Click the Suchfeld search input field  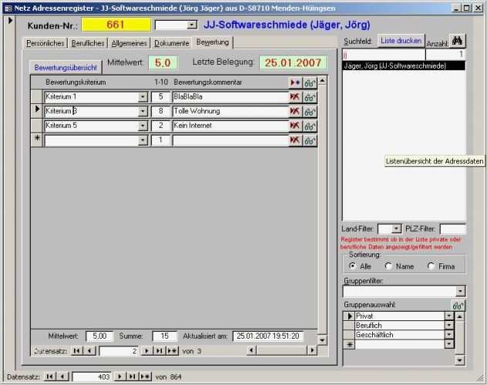384,55
